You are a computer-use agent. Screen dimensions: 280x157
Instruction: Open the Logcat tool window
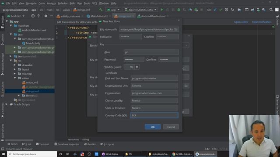point(107,144)
